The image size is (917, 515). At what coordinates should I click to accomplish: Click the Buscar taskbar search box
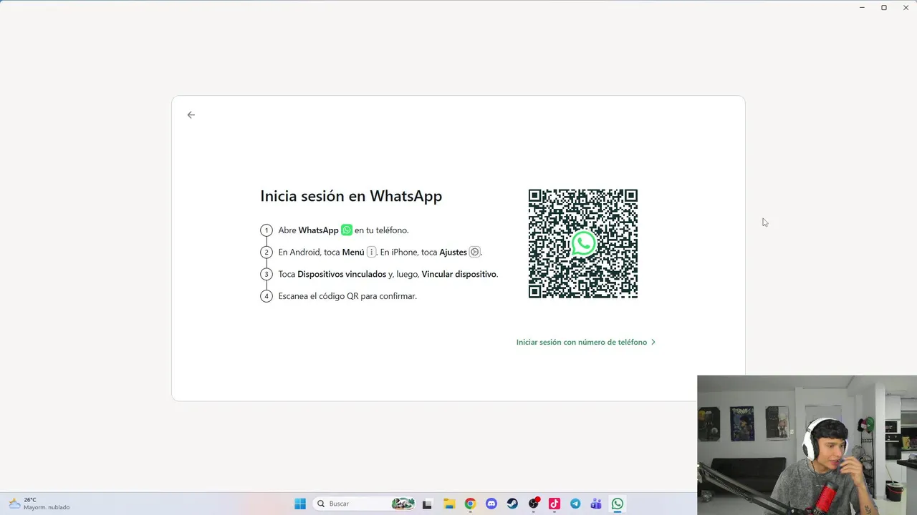[x=364, y=504]
